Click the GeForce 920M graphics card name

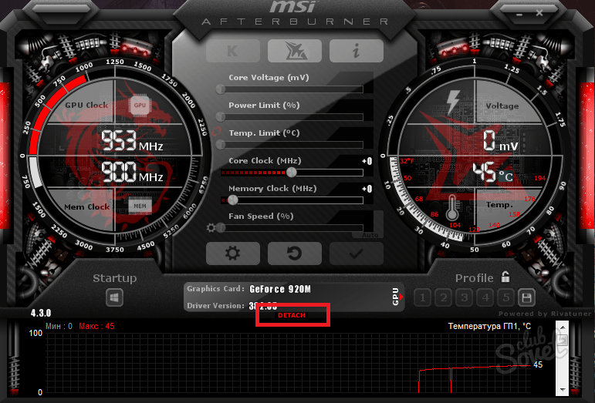tap(280, 290)
